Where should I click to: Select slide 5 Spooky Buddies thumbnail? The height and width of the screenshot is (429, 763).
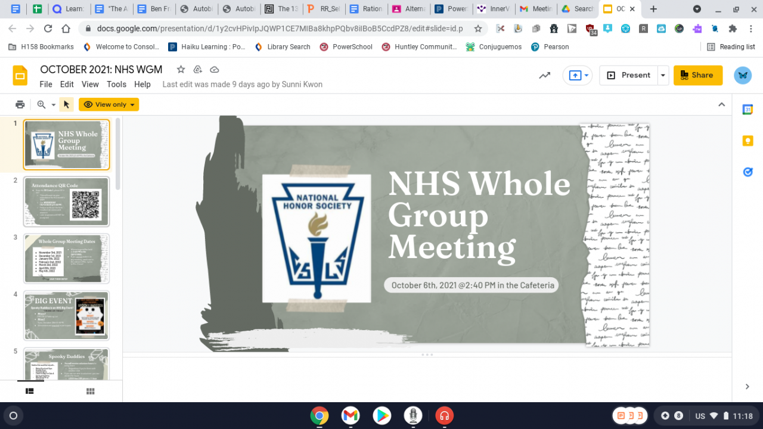point(66,363)
